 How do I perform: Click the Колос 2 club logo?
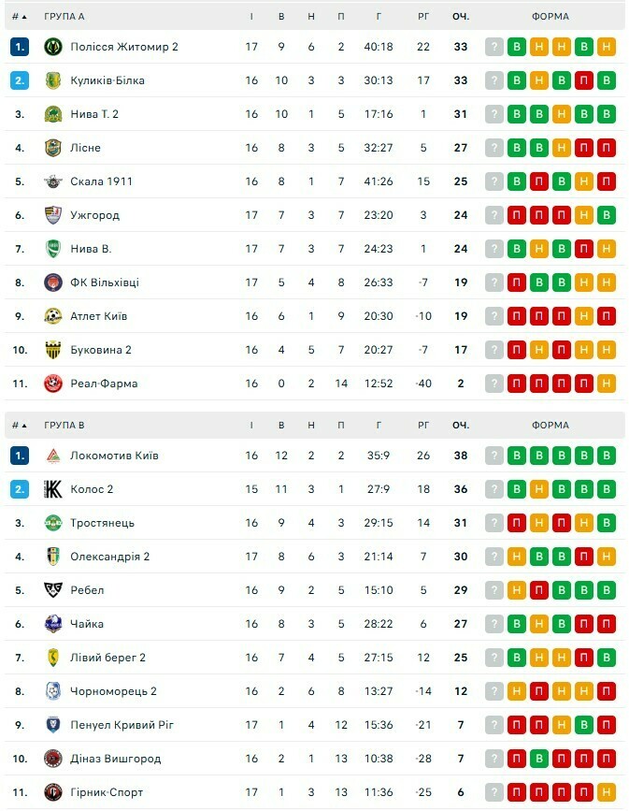[53, 489]
